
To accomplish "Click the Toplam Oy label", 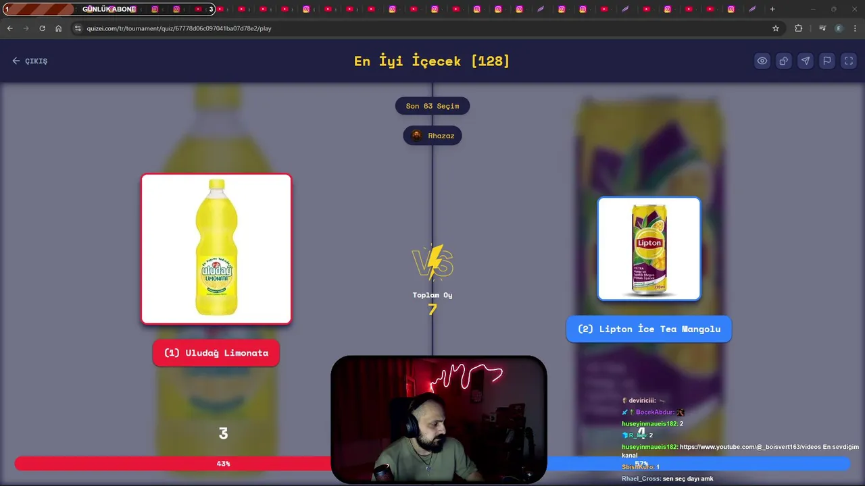I will [432, 295].
